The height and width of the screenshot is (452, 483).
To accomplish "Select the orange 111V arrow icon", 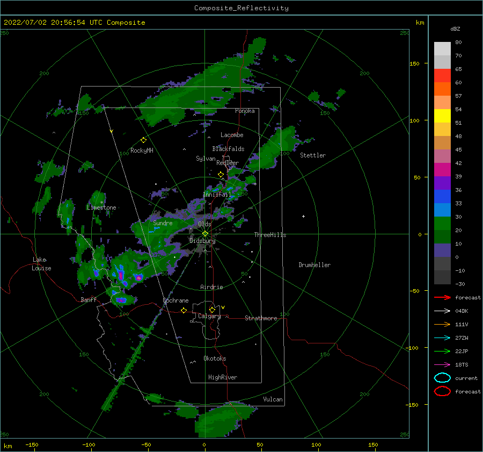I will coord(442,324).
